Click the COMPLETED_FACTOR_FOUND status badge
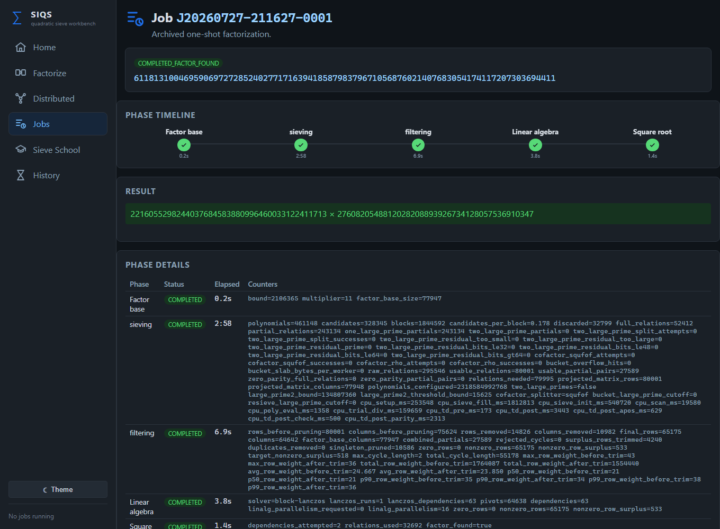This screenshot has width=720, height=529. click(178, 63)
